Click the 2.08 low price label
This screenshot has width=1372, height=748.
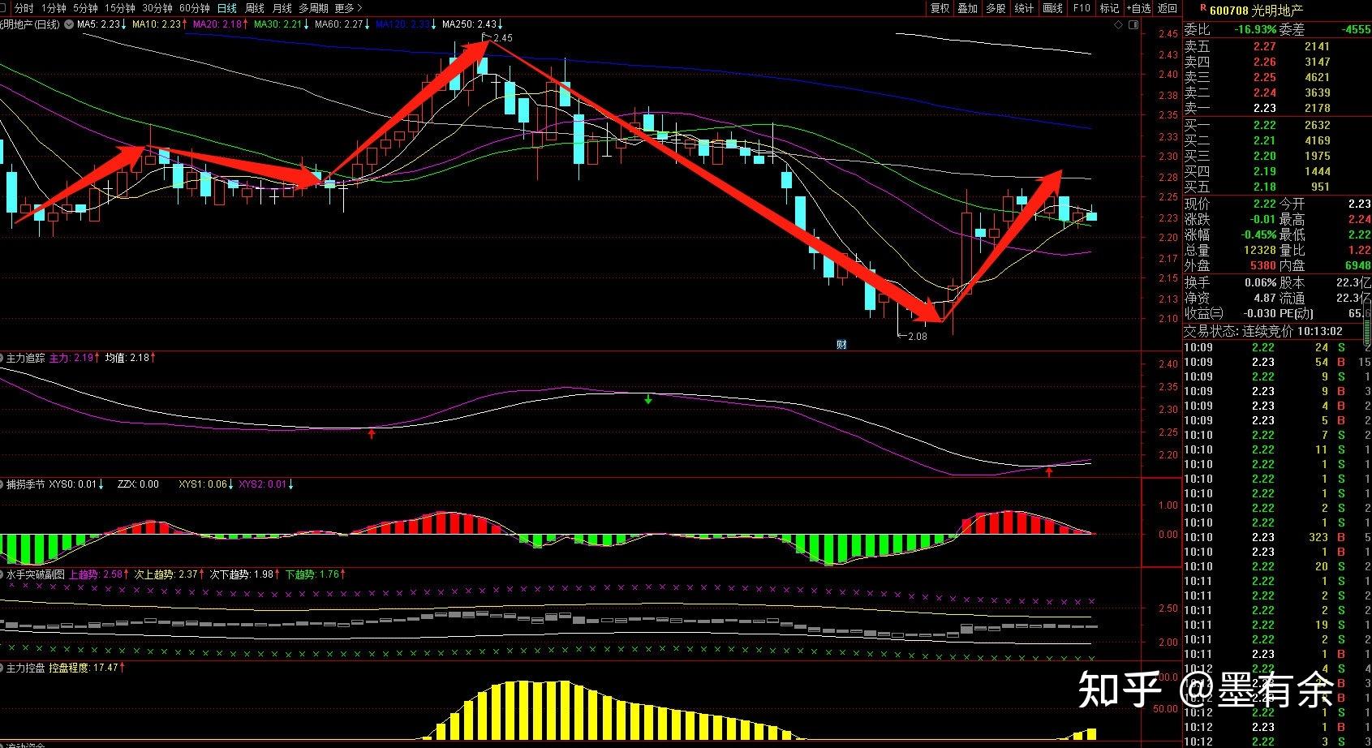pos(917,336)
